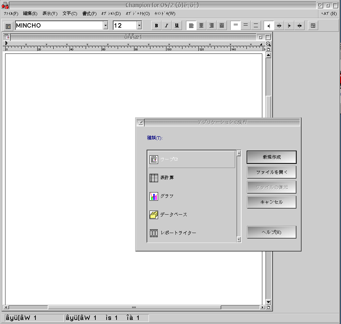
Task: Set double line spacing
Action: pyautogui.click(x=256, y=26)
